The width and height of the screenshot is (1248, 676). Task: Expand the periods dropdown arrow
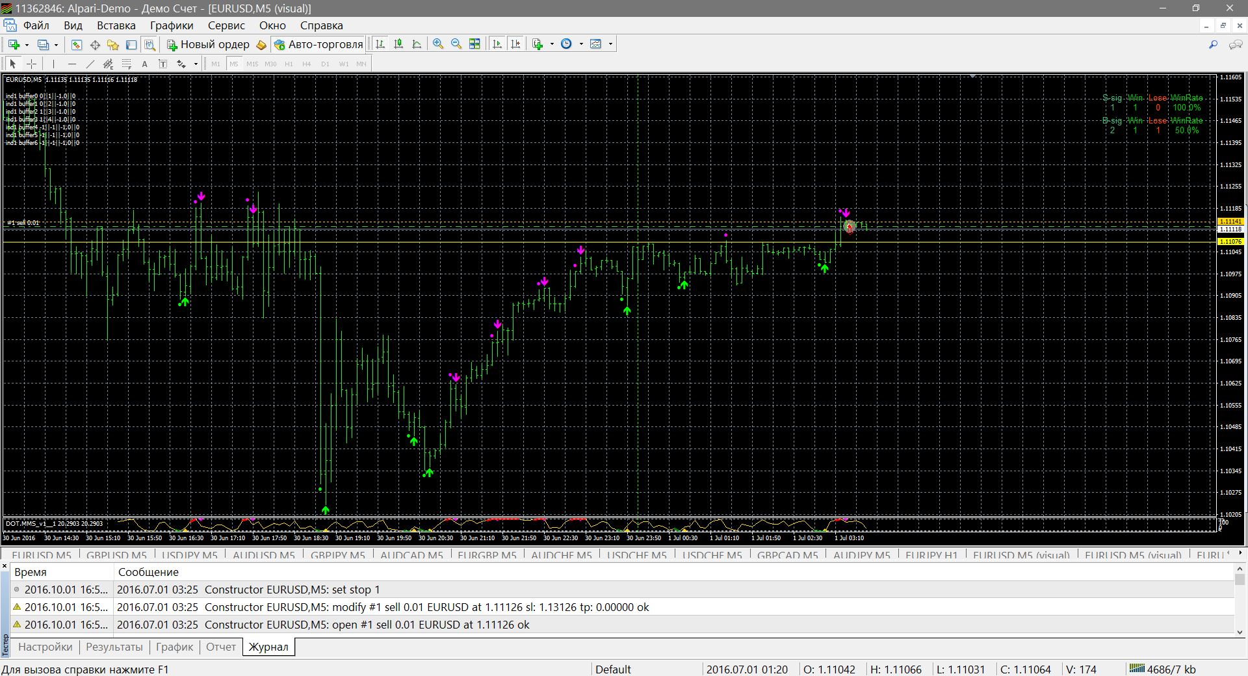coord(581,44)
